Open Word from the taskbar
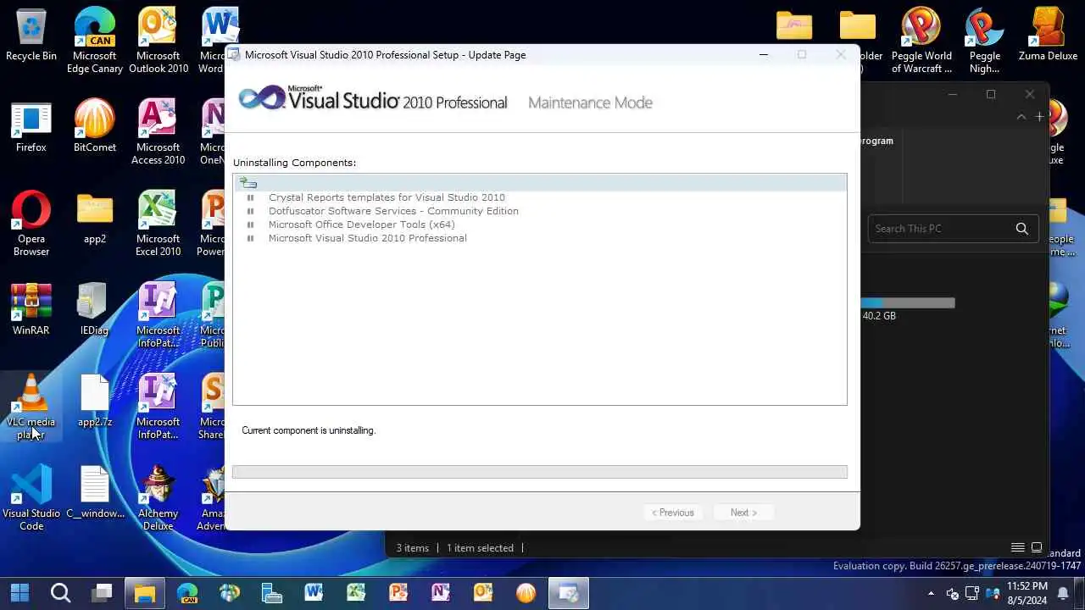This screenshot has width=1085, height=610. (314, 592)
